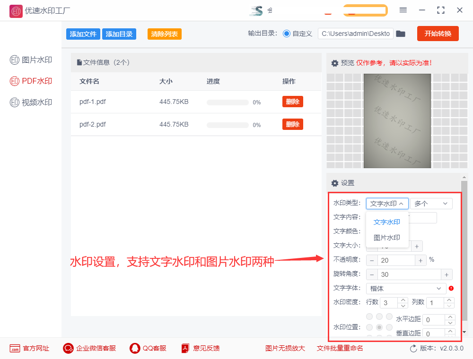Click the app logo icon
Viewport: 473px width, 359px height.
coord(16,11)
